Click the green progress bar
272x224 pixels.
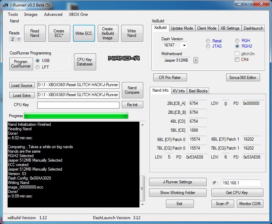point(76,116)
